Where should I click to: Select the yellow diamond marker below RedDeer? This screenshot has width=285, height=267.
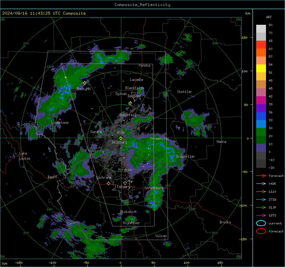[130, 103]
